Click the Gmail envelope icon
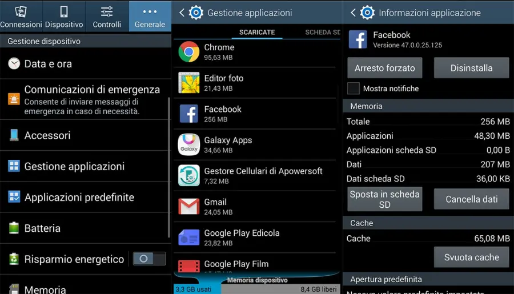 point(189,207)
